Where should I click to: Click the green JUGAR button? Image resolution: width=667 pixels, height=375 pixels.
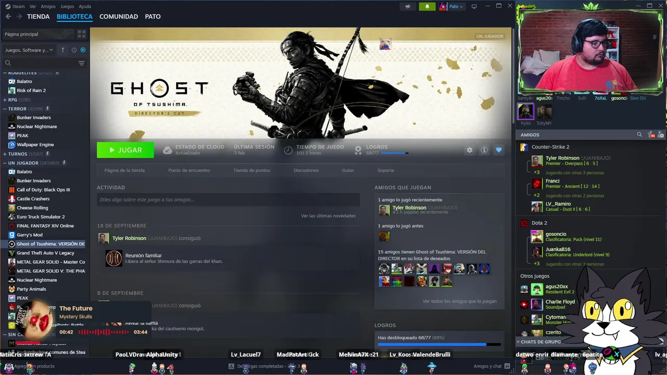coord(126,150)
